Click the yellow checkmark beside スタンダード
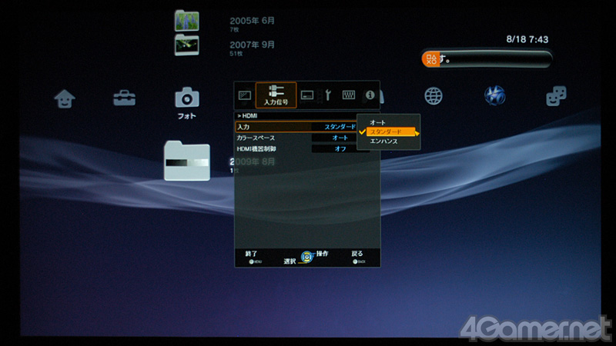This screenshot has height=346, width=616. [x=362, y=131]
